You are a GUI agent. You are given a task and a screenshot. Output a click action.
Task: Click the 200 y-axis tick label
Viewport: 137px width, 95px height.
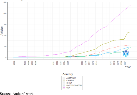click(x=5, y=35)
